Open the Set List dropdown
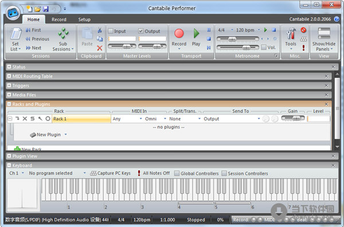Viewport: 344px width, 227px height. [15, 40]
